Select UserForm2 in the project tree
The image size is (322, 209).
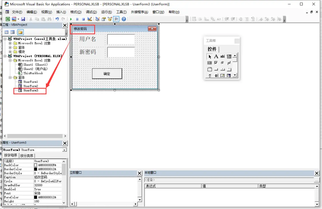31,86
